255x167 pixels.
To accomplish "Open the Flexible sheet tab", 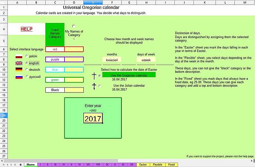I will tap(157, 165).
